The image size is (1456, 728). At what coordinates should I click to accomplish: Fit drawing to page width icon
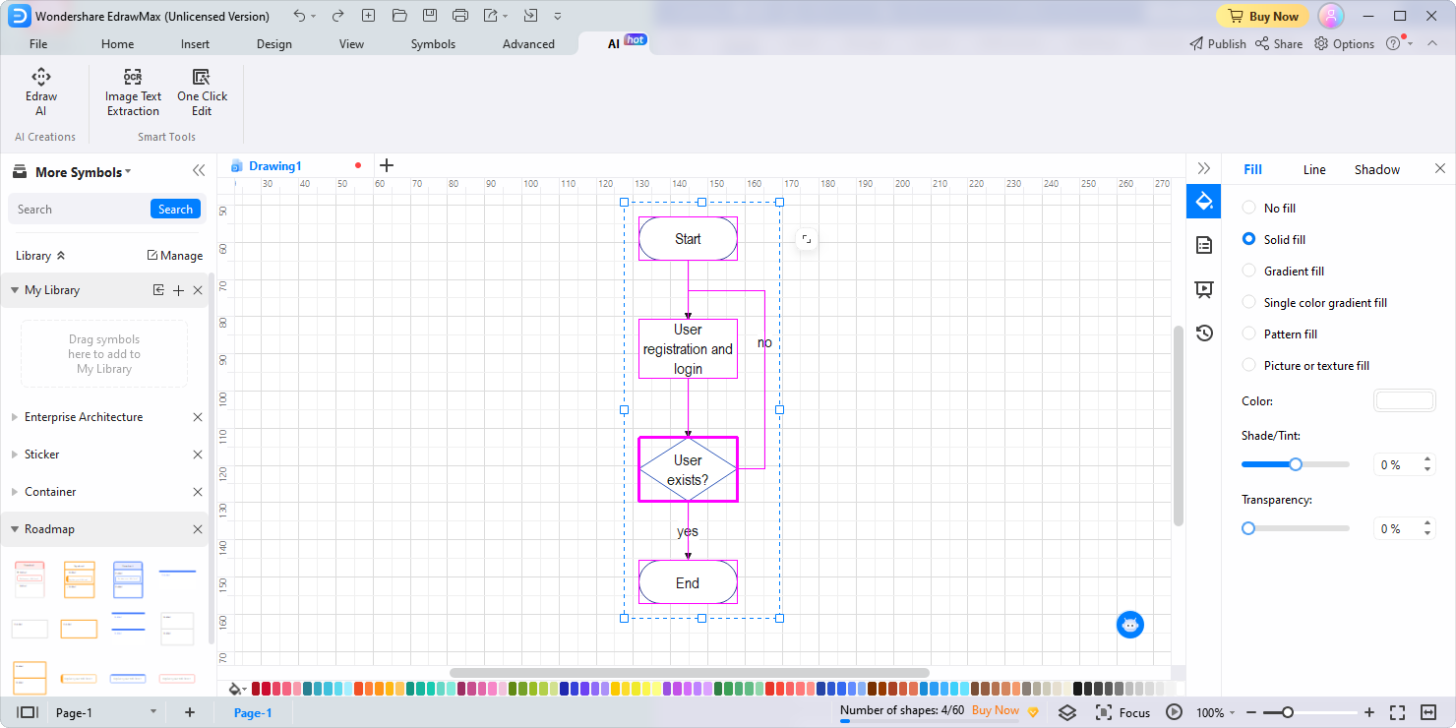pos(1429,712)
